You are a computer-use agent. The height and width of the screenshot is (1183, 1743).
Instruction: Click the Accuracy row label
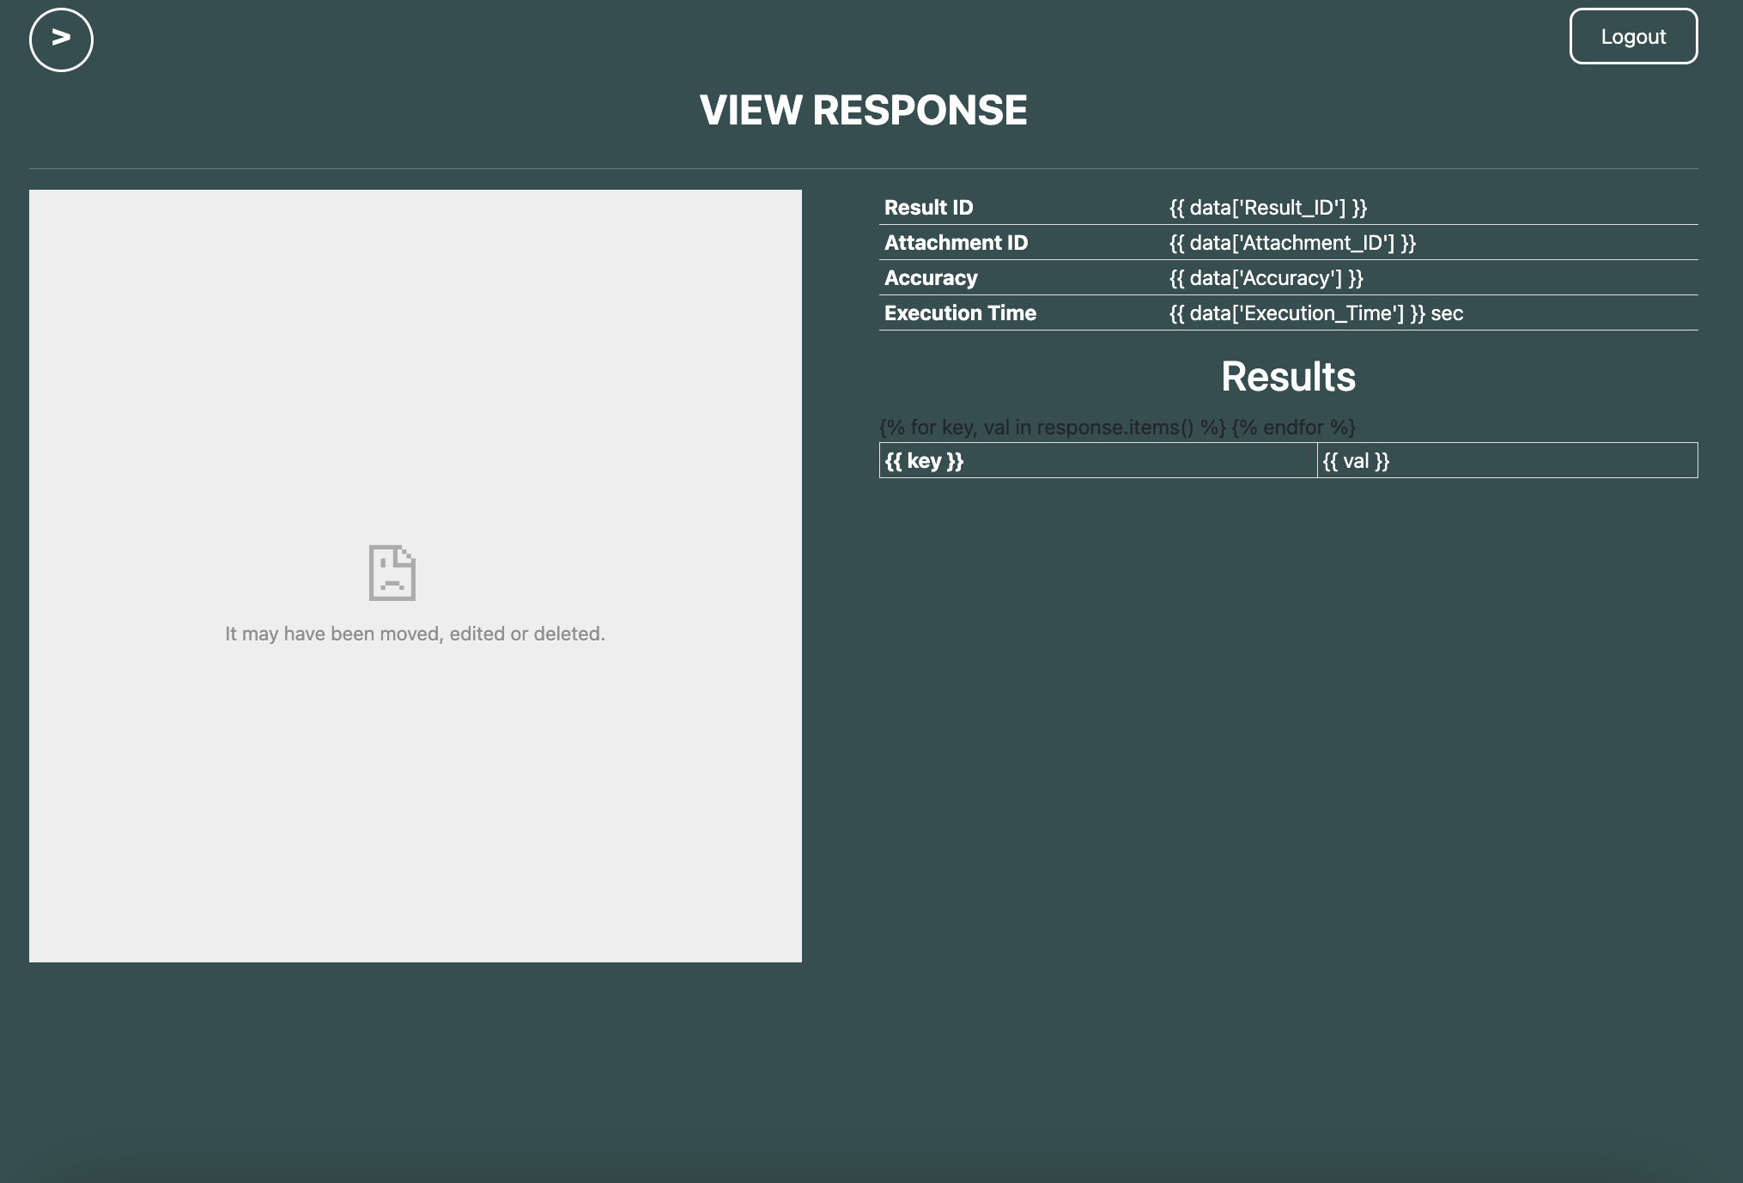931,278
